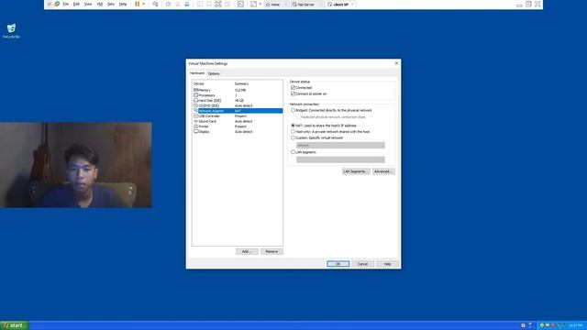Image resolution: width=587 pixels, height=330 pixels.
Task: Select the CD/DVD (IDE) device row
Action: (238, 106)
